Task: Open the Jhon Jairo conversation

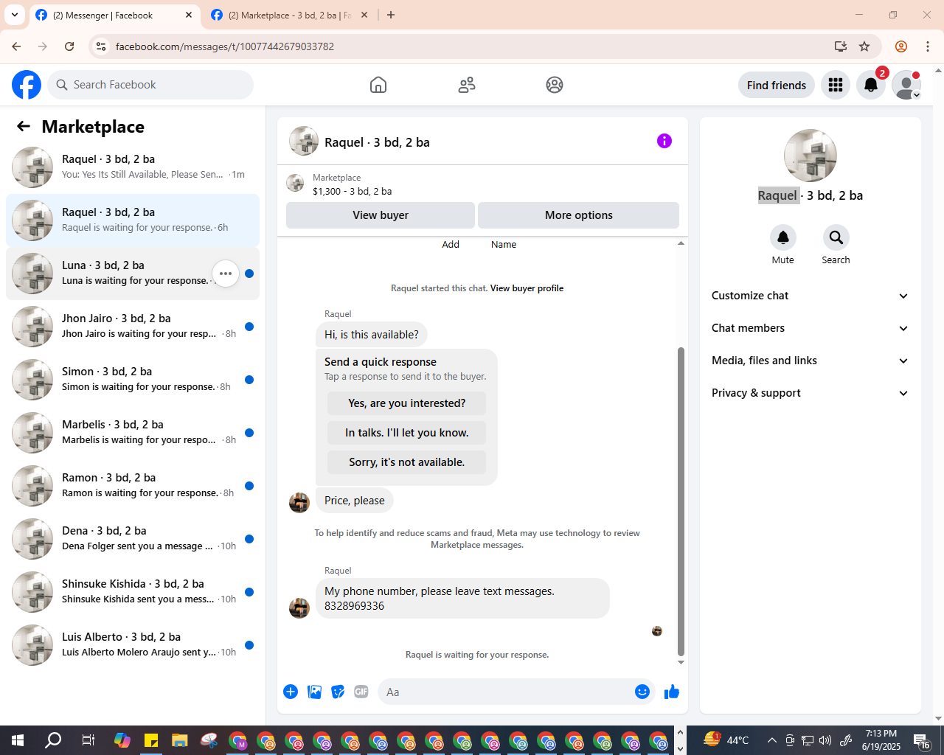Action: click(x=133, y=327)
